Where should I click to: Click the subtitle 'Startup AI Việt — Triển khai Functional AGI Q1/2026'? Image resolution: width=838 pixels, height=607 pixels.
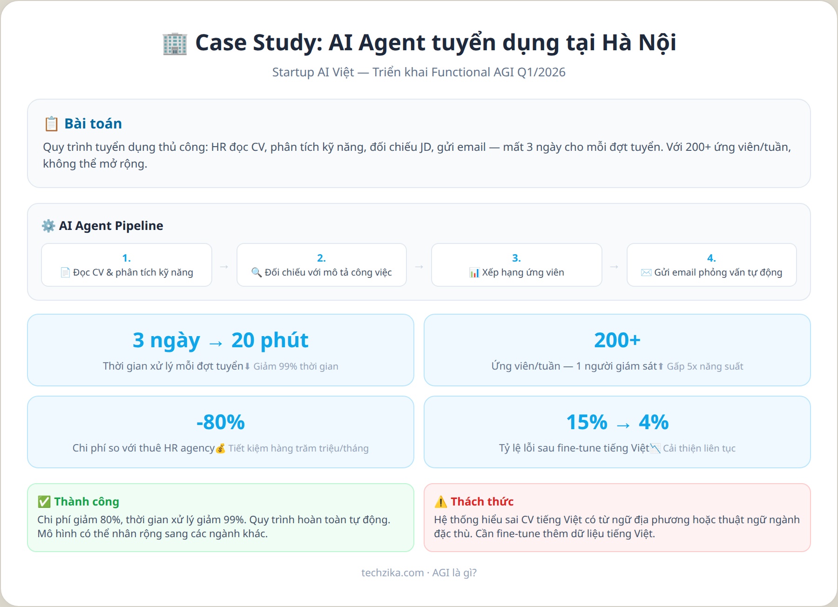click(419, 72)
